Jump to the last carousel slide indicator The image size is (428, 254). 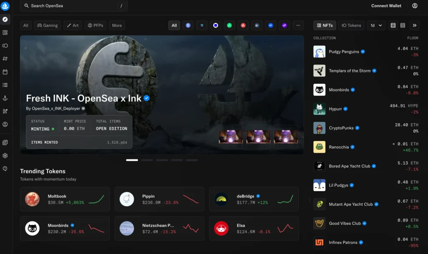(x=192, y=160)
